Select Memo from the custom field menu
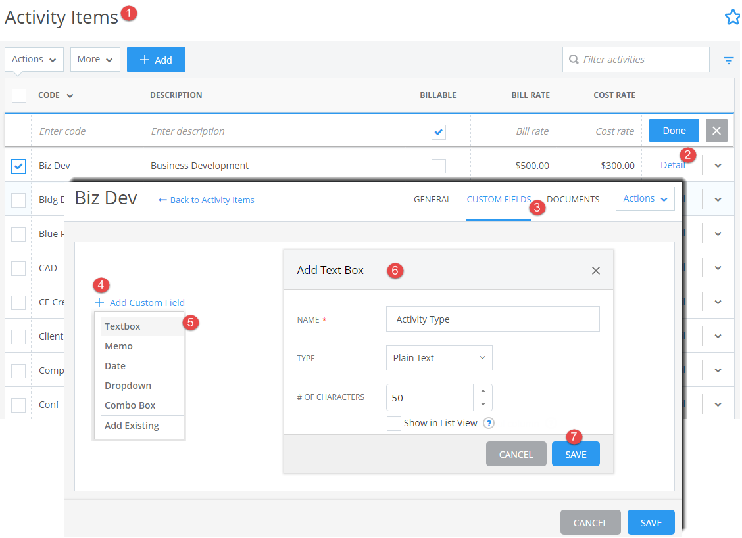The image size is (742, 538). (118, 346)
